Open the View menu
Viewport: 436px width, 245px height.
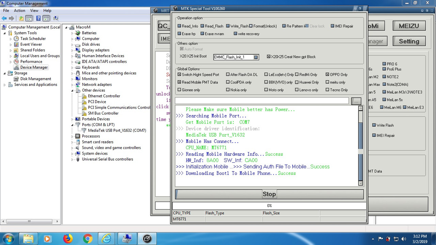point(34,11)
